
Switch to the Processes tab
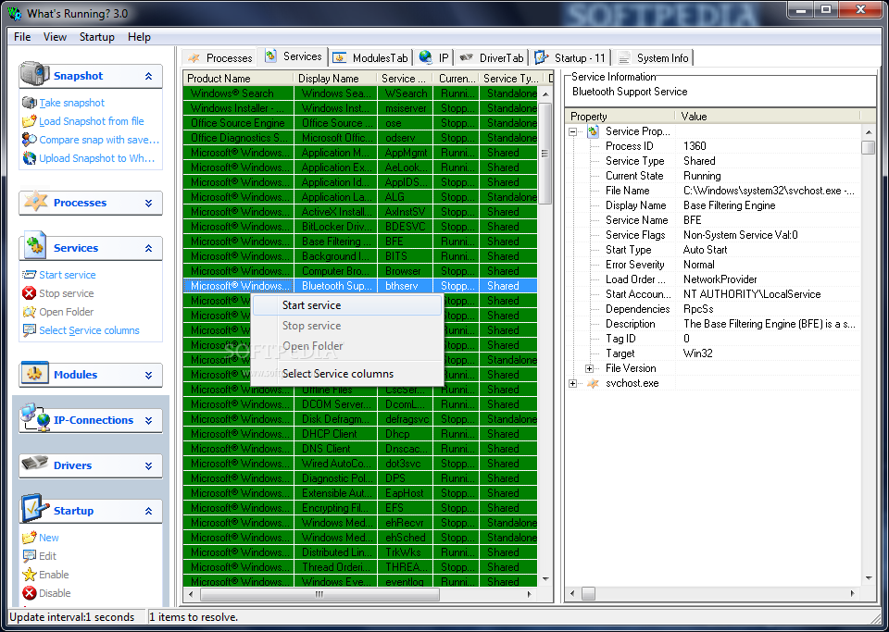click(x=220, y=57)
